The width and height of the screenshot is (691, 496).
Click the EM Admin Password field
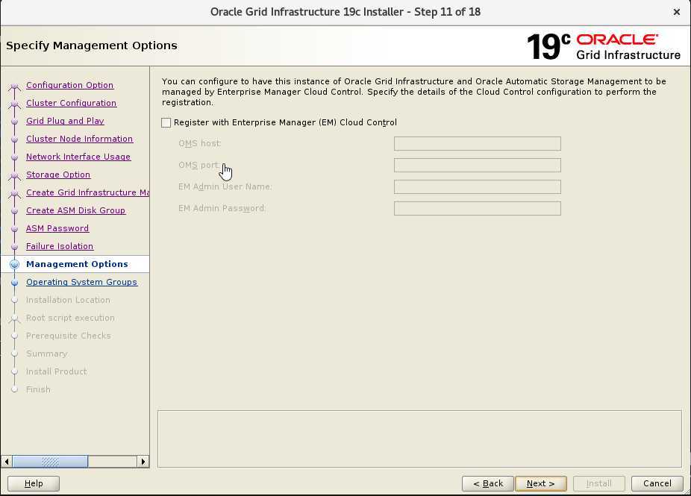[x=478, y=208]
